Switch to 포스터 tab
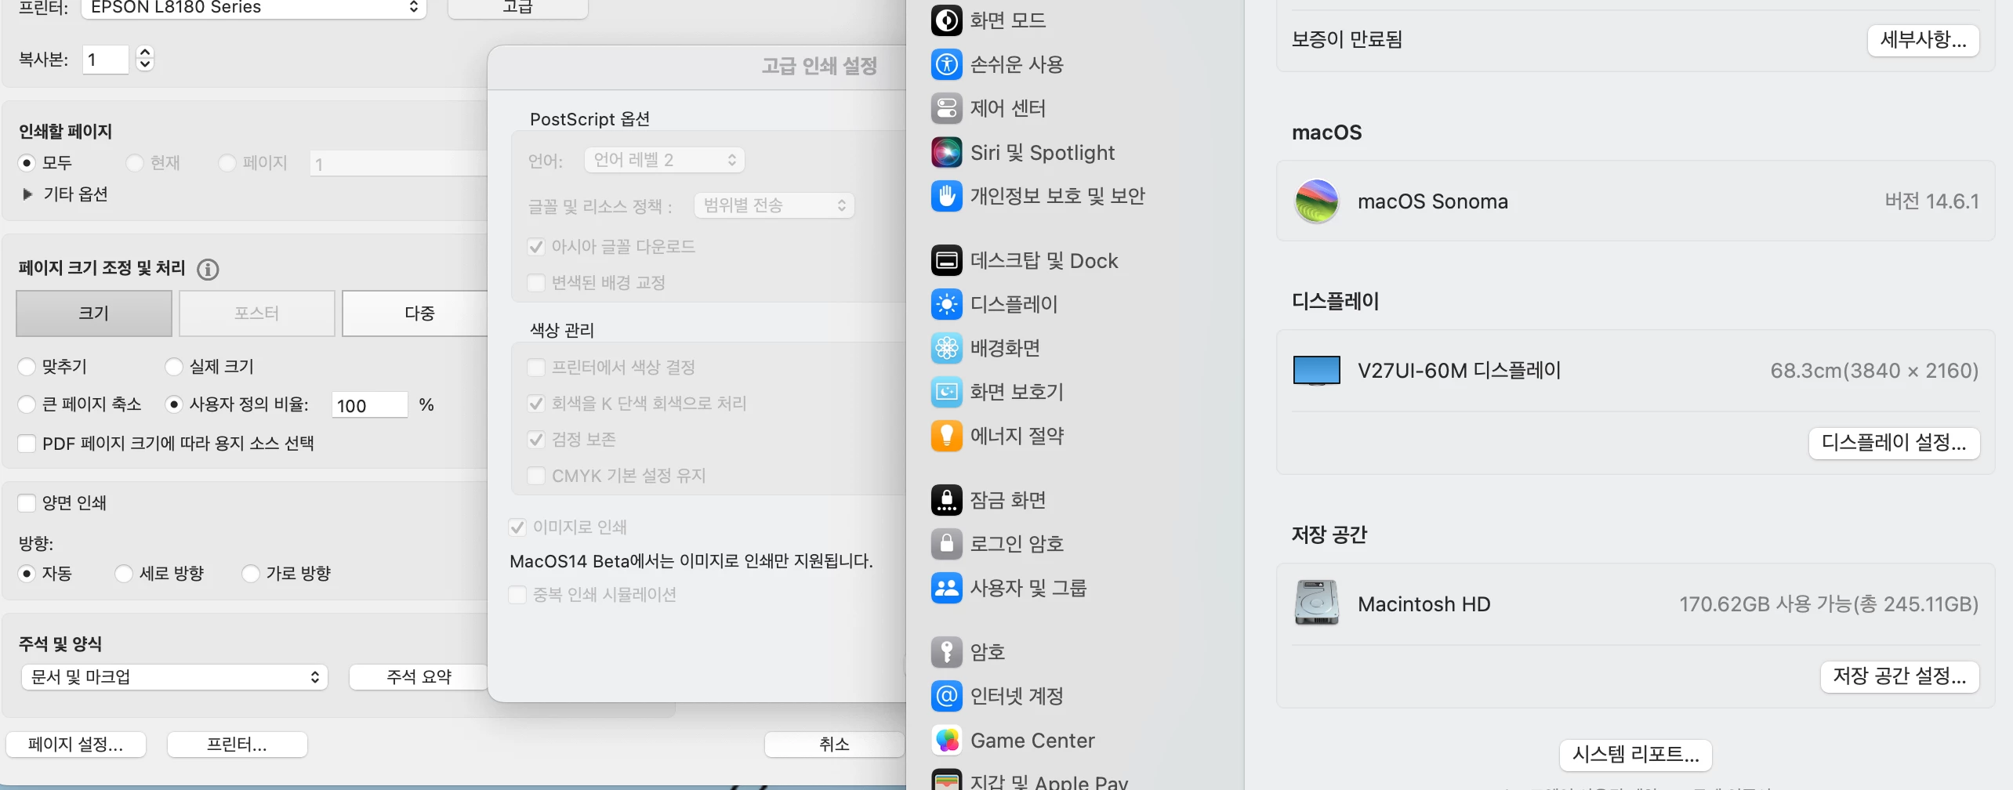This screenshot has height=790, width=2013. click(257, 313)
